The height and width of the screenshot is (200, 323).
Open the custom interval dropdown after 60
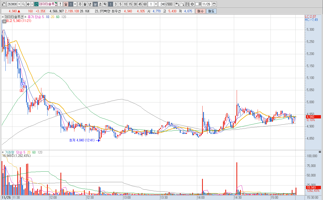click(x=156, y=4)
